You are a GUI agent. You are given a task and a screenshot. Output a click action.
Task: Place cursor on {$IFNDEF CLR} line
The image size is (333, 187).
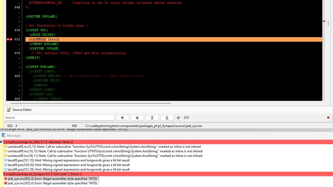pos(41,94)
